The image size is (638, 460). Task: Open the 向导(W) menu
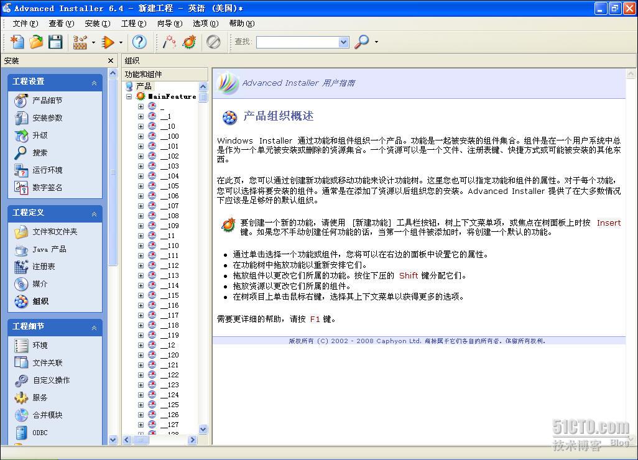(170, 23)
